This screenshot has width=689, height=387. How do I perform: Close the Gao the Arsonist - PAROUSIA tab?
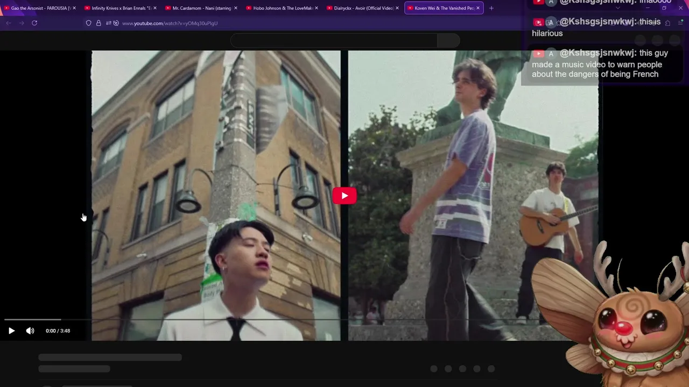click(74, 8)
